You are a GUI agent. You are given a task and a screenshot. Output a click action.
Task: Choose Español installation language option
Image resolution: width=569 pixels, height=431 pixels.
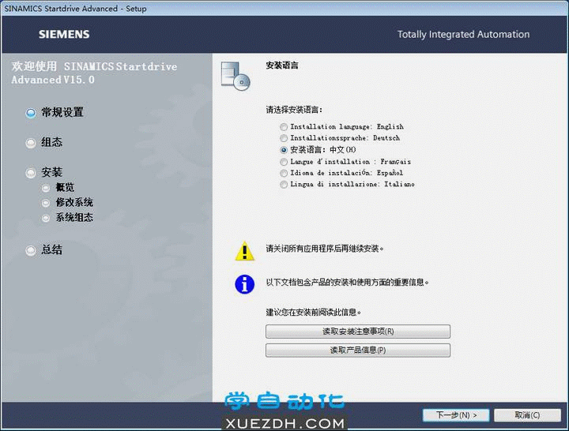click(x=284, y=174)
